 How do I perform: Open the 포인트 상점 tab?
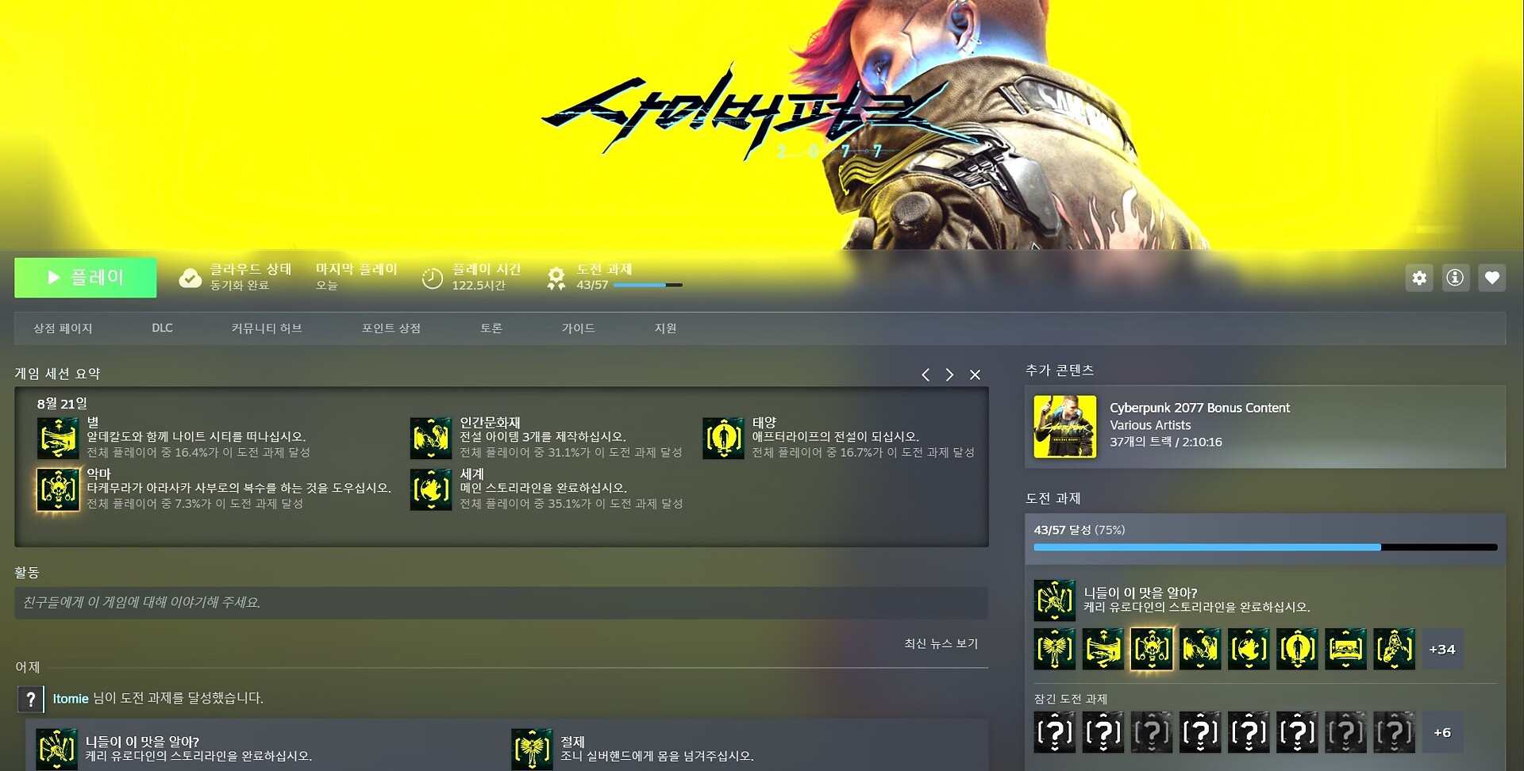click(391, 328)
